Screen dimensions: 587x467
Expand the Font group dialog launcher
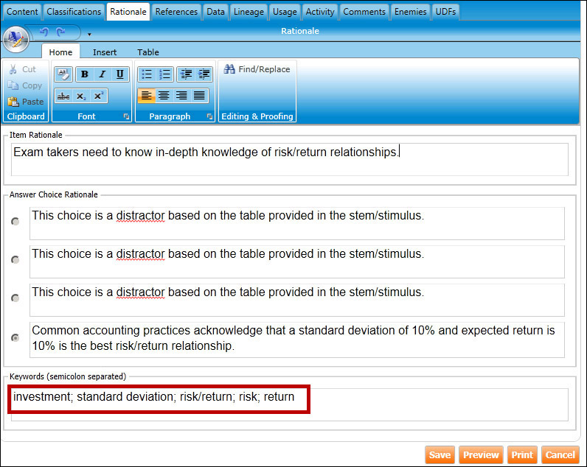point(126,116)
